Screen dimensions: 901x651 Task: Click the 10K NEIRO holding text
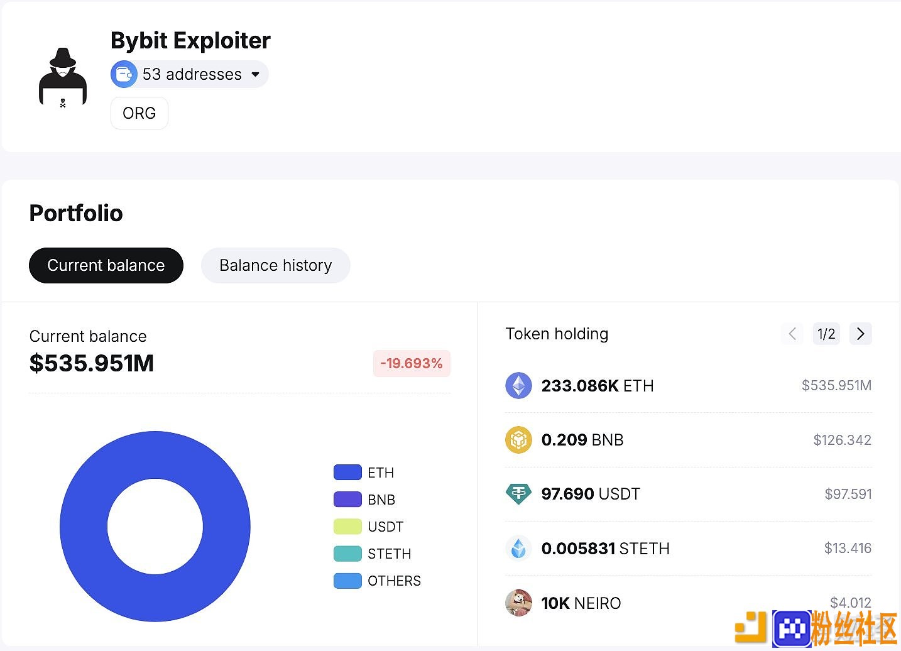(x=581, y=603)
